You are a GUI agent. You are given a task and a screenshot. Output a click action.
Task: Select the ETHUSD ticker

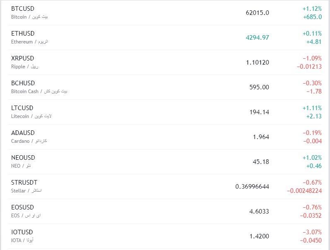[x=23, y=34]
